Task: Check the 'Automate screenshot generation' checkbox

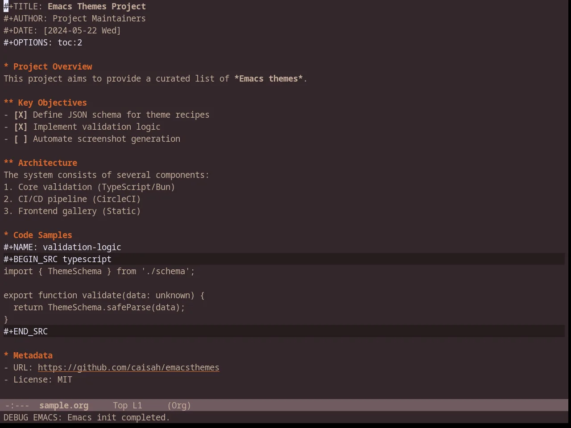Action: click(21, 139)
